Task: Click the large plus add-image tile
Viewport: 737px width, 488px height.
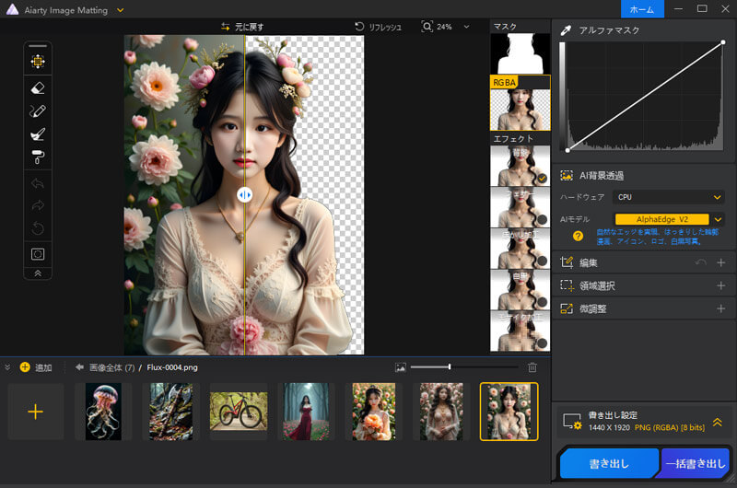Action: (36, 412)
